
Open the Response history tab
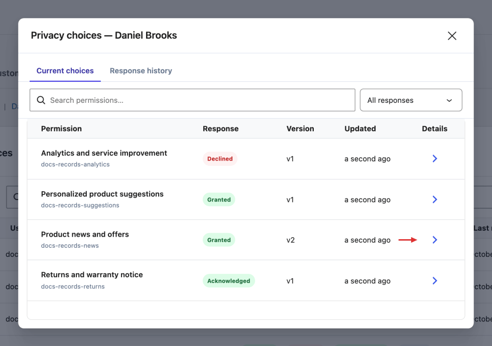[141, 71]
